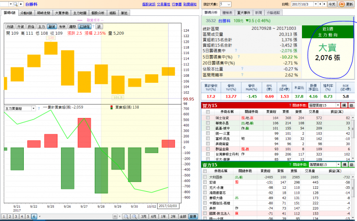The height and width of the screenshot is (221, 357).
Task: Switch to the 分點進階 tab
Action: [x=273, y=13]
